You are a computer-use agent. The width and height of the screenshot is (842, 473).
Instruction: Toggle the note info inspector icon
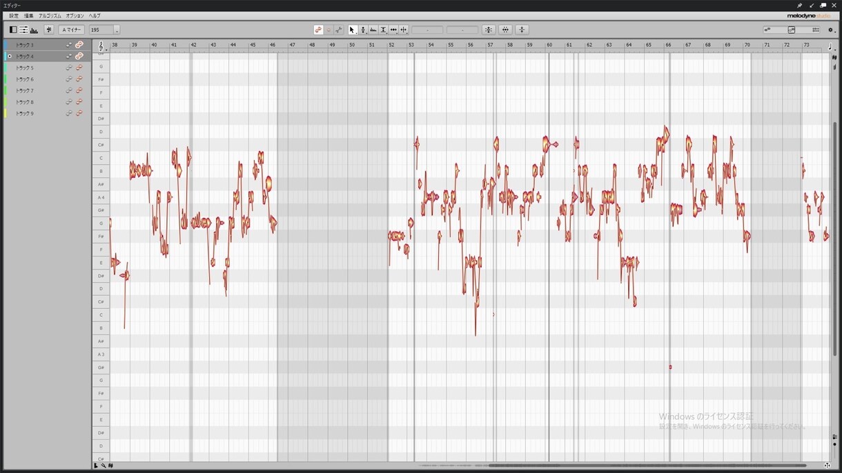pyautogui.click(x=23, y=30)
